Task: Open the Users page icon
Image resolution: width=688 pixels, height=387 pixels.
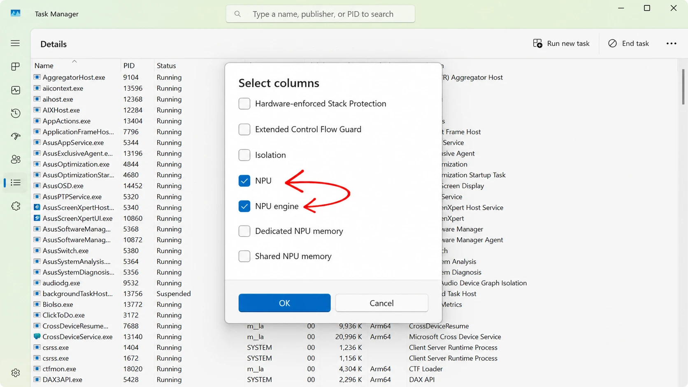Action: [15, 159]
